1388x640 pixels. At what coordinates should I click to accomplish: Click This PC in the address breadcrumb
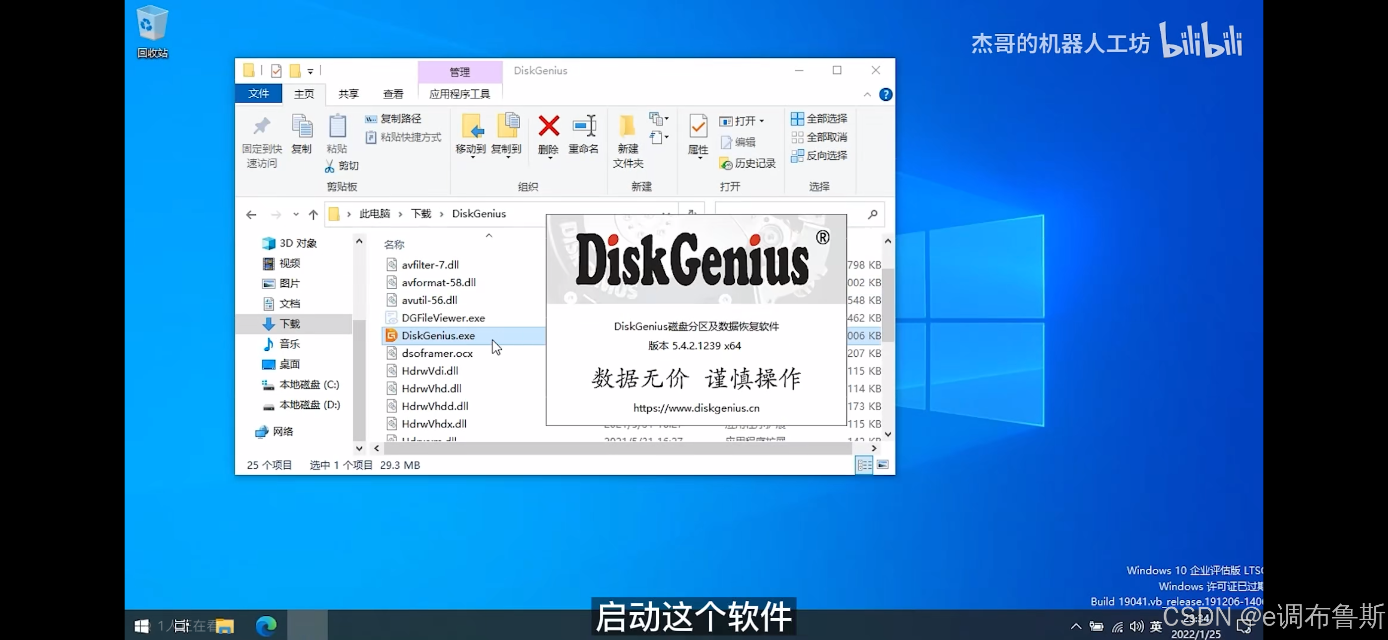click(x=374, y=214)
